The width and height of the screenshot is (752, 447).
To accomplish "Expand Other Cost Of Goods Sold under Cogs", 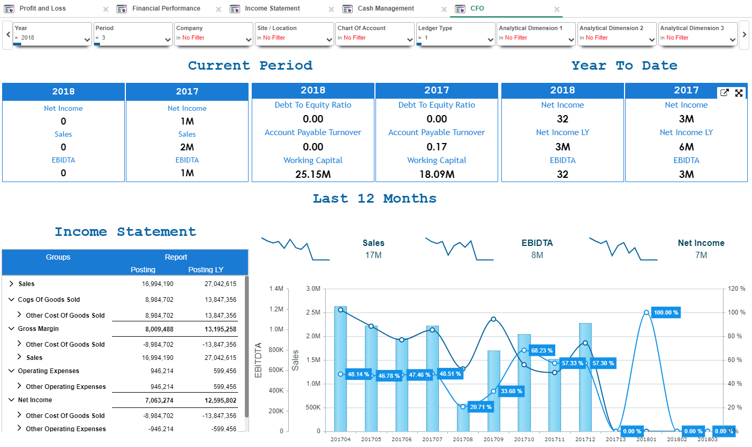I will click(x=20, y=315).
